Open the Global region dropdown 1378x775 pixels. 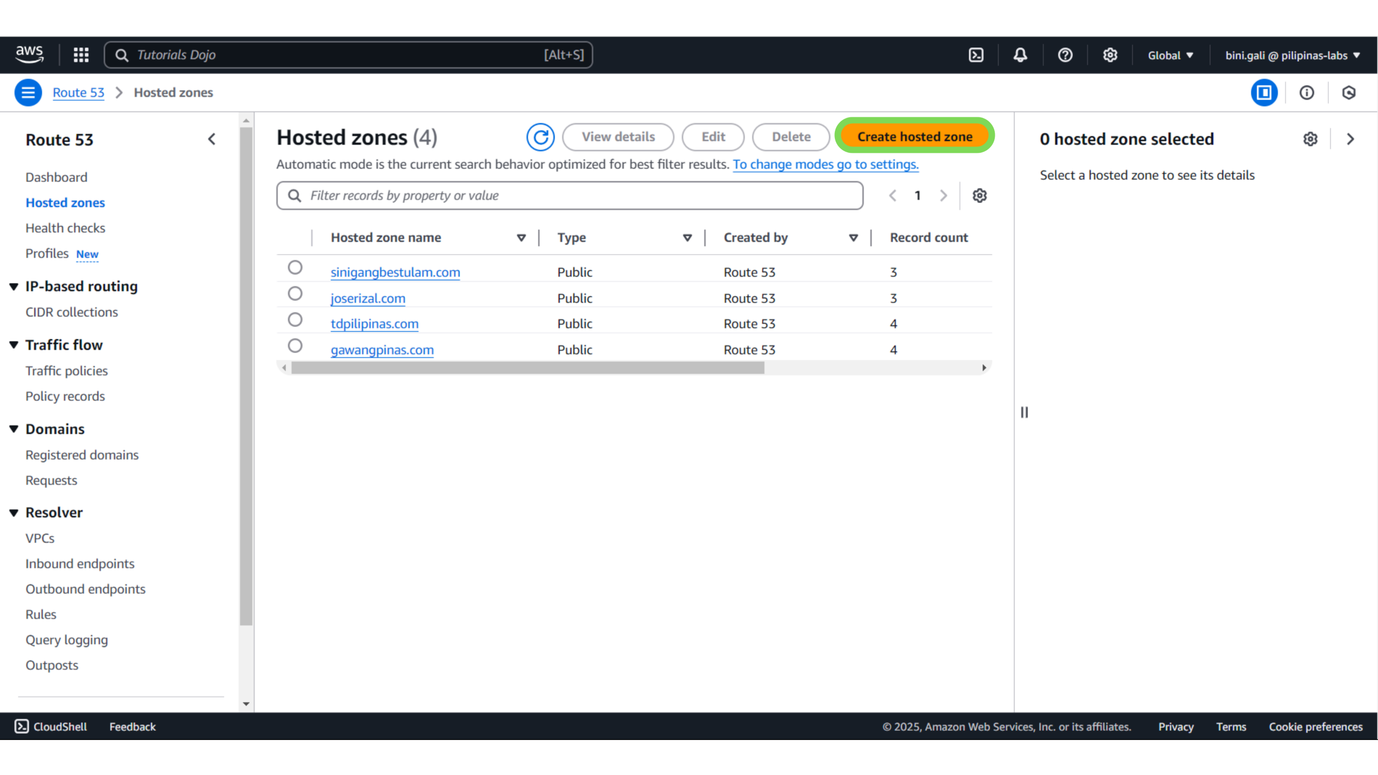click(x=1170, y=55)
